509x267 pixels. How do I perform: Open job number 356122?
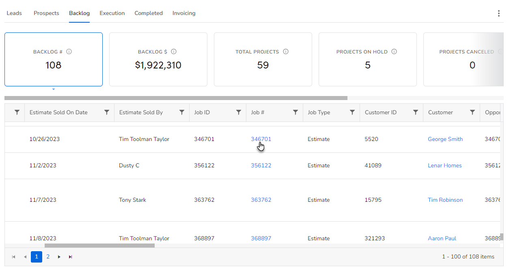point(261,165)
